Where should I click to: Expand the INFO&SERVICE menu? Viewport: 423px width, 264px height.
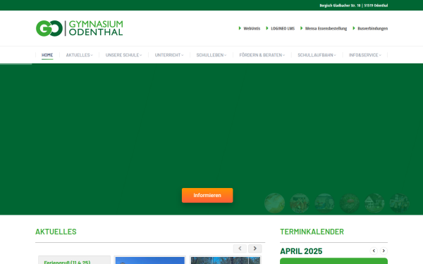click(x=364, y=55)
